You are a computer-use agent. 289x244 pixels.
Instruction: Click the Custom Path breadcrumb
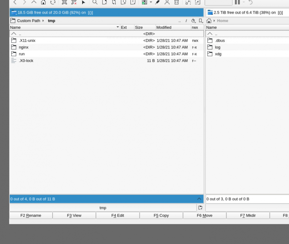click(x=29, y=20)
